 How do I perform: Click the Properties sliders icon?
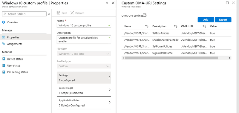tap(4, 37)
